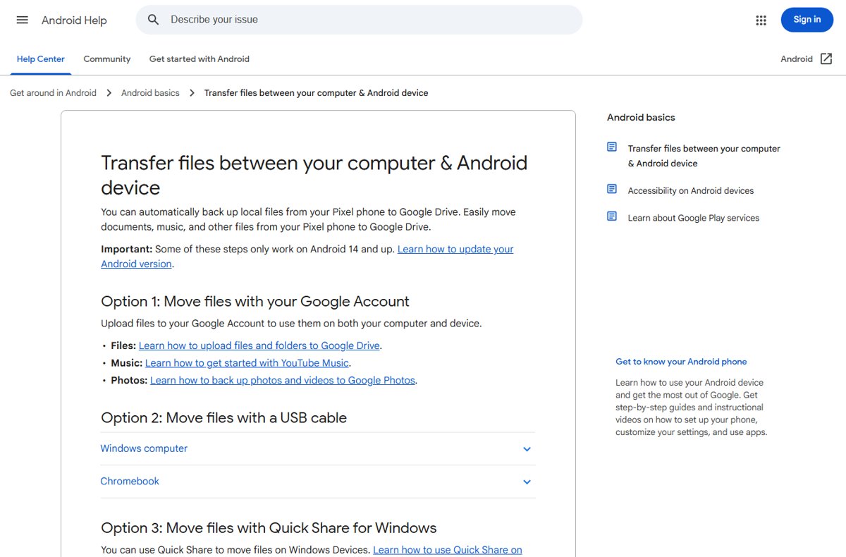Open Learn how to update your Android version
Viewport: 846px width, 557px height.
pyautogui.click(x=307, y=257)
